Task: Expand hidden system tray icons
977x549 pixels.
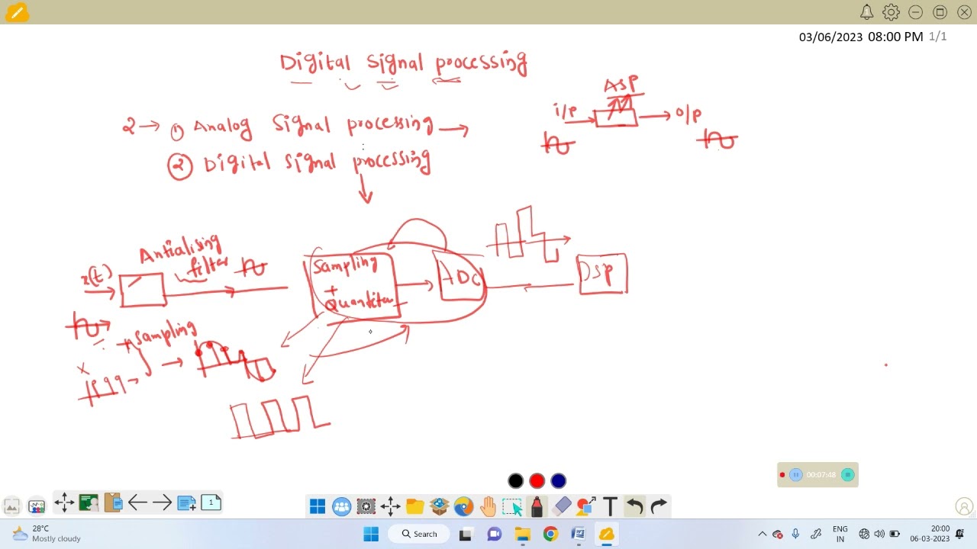Action: pyautogui.click(x=762, y=534)
